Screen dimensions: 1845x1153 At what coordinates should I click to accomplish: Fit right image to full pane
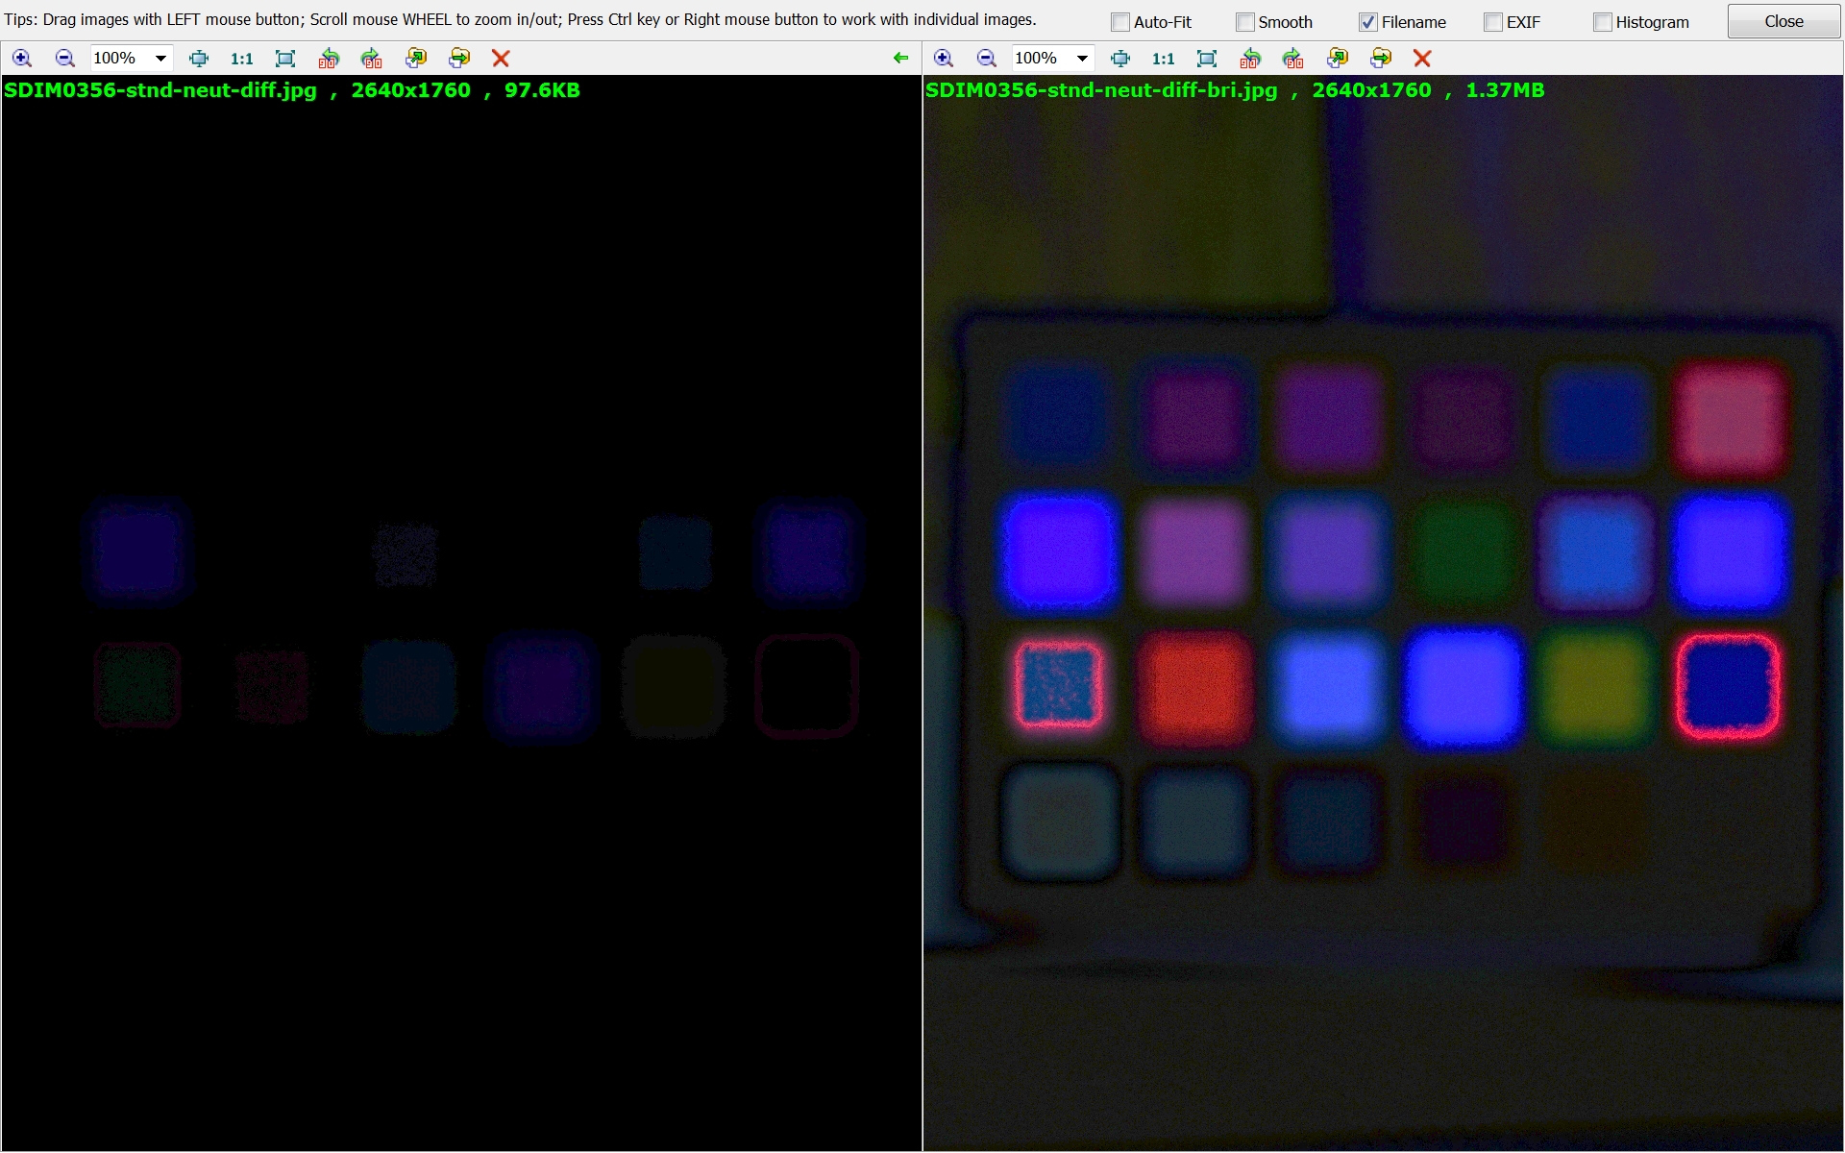tap(1207, 59)
